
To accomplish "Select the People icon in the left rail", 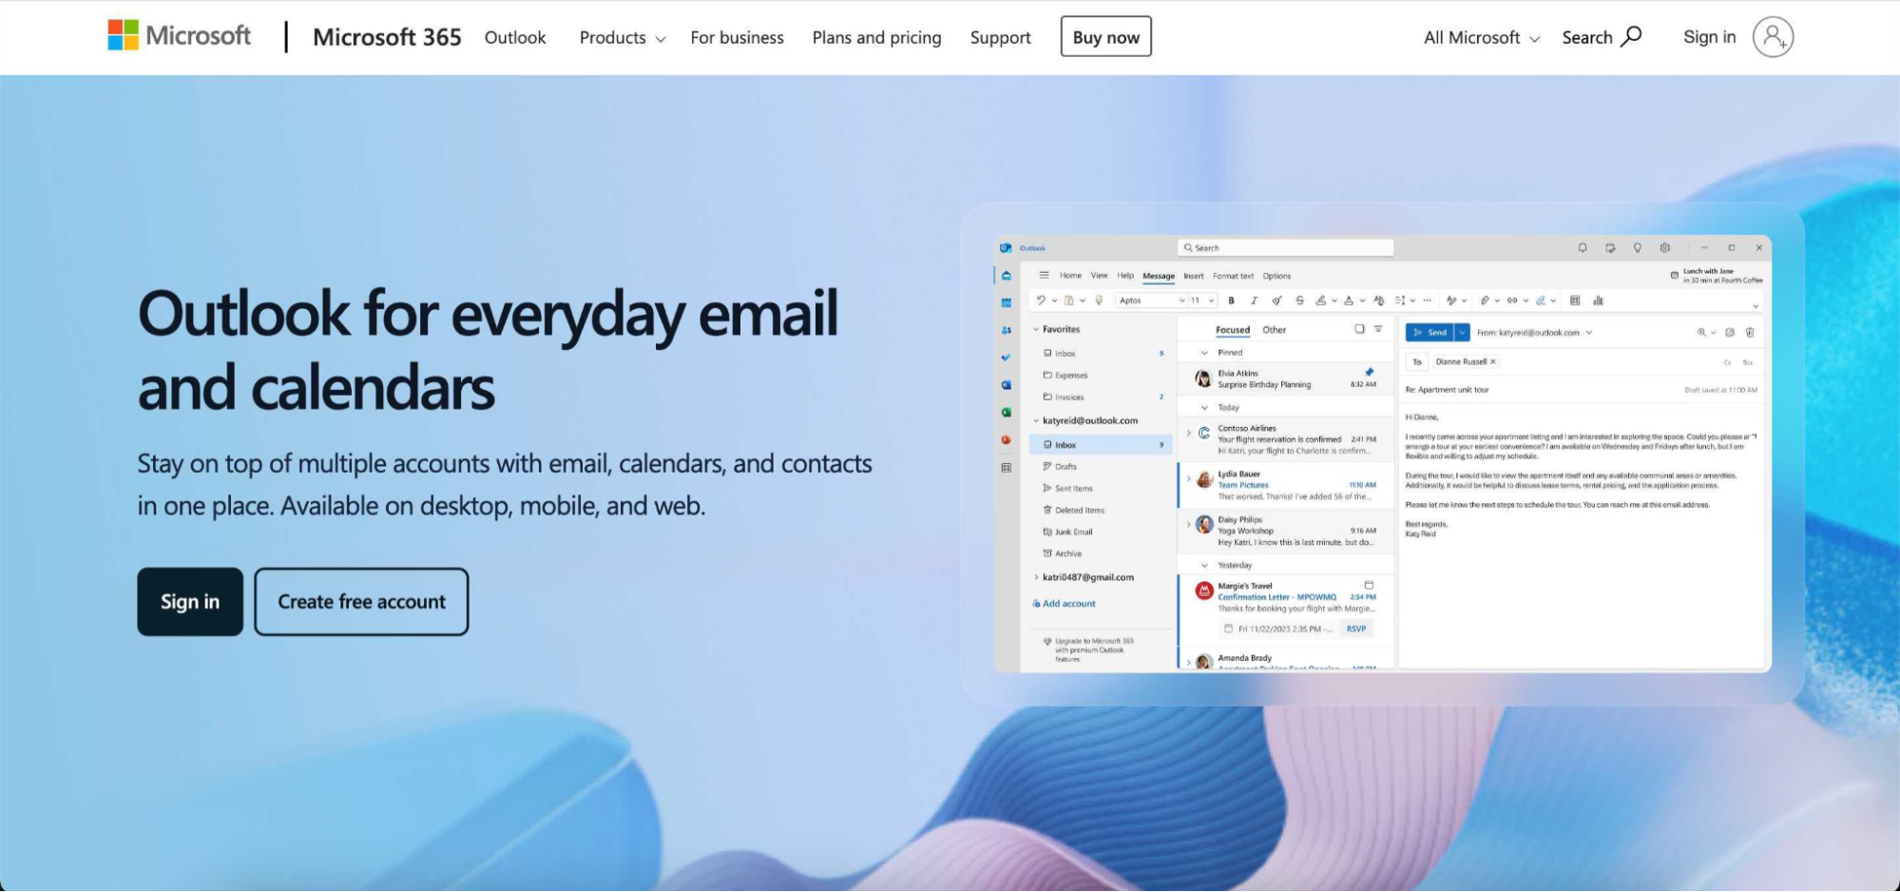I will coord(1004,329).
